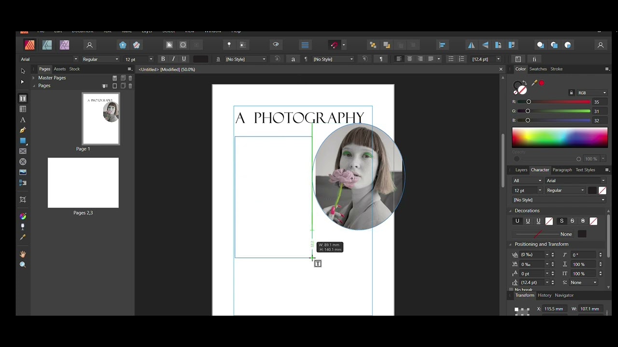The height and width of the screenshot is (347, 618).
Task: Select the Frame Text tool
Action: (x=23, y=98)
